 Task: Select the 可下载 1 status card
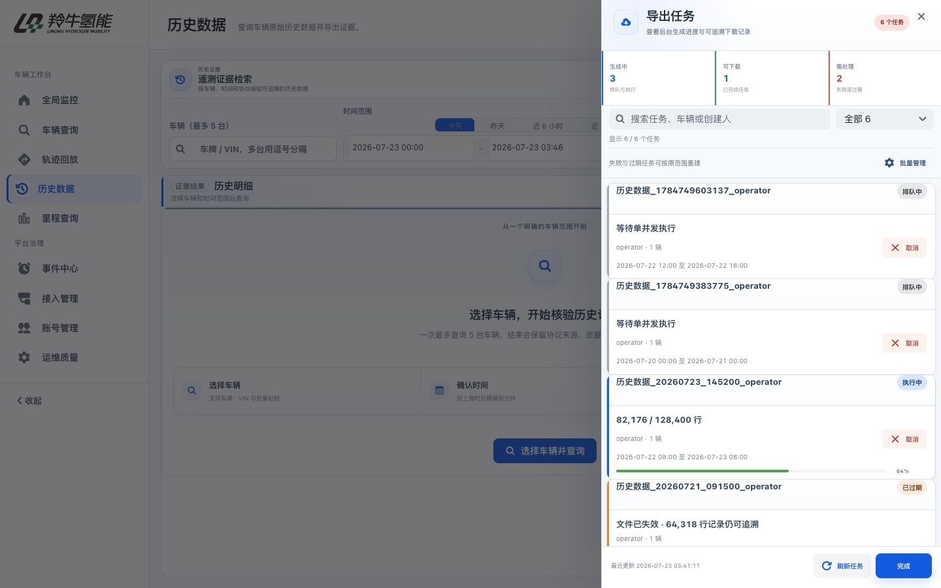(x=772, y=78)
